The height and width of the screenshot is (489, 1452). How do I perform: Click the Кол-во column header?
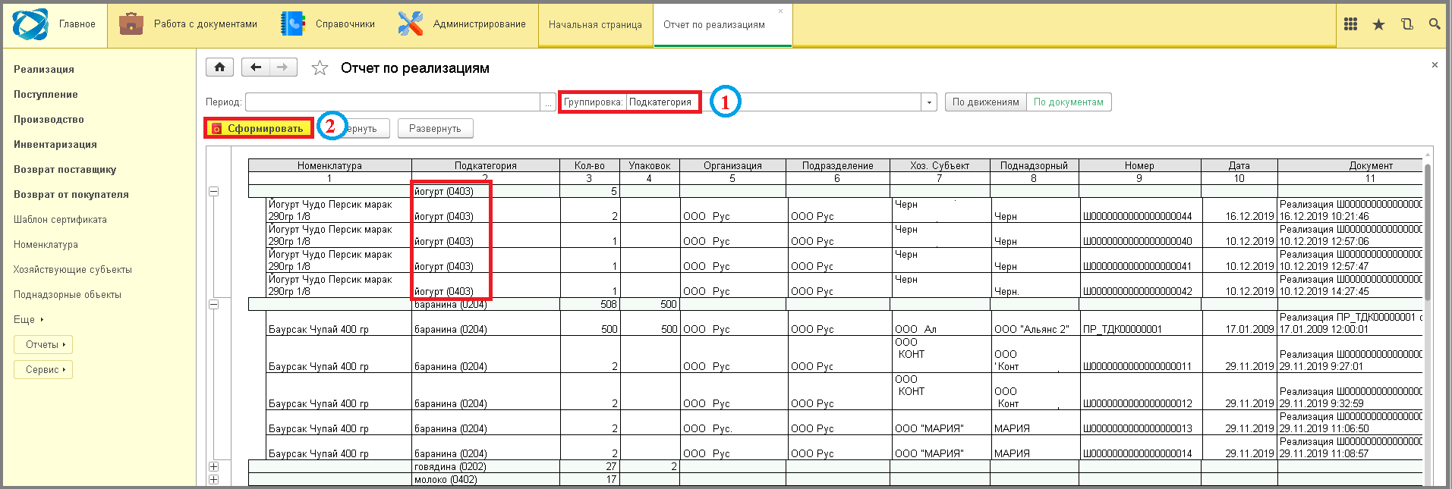[x=589, y=165]
